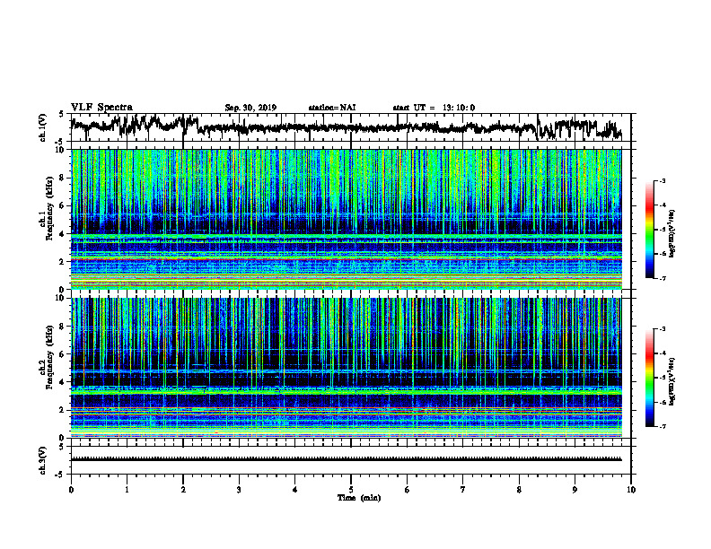Click the time axis tick label '4'
711x549 pixels.
point(295,490)
